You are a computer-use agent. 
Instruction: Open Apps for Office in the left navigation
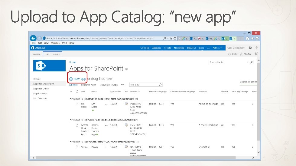[x=41, y=89]
